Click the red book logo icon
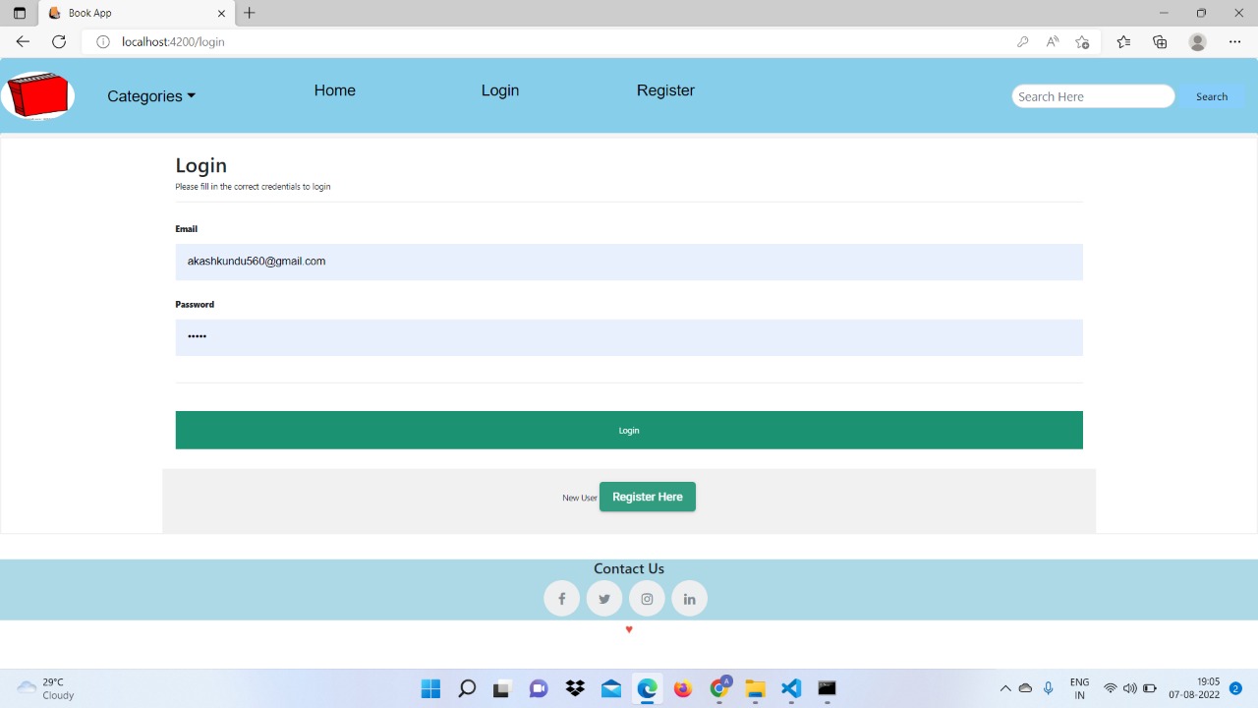Viewport: 1258px width, 708px height. [x=38, y=95]
